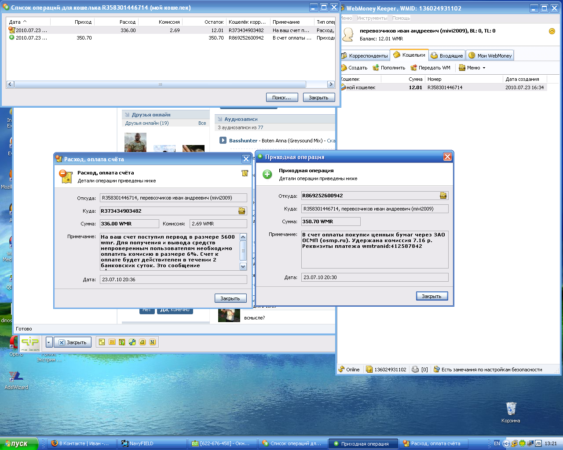Image resolution: width=563 pixels, height=450 pixels.
Task: Click the Сумма field showing 336.00 WMR
Action: [129, 224]
